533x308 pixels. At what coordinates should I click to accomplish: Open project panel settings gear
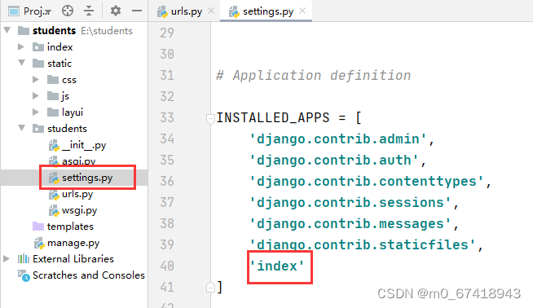(x=116, y=11)
